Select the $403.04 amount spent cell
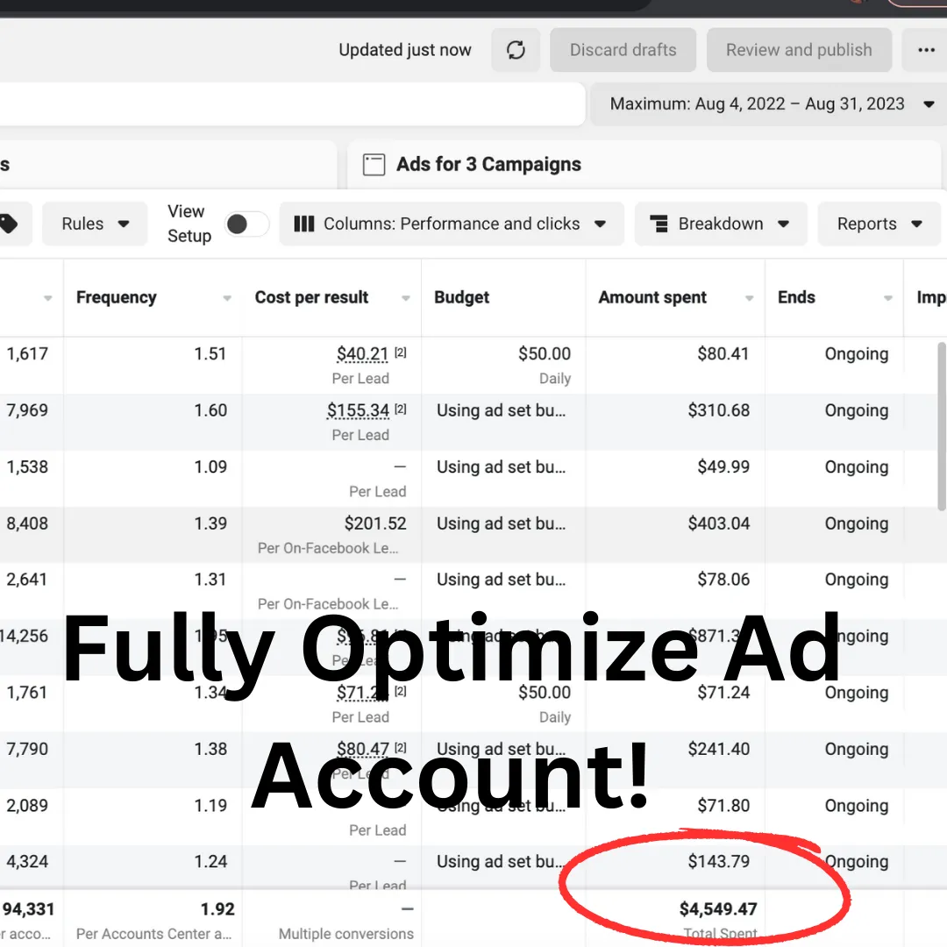The height and width of the screenshot is (947, 947). 719,523
